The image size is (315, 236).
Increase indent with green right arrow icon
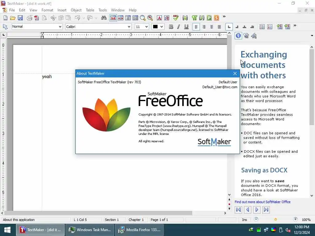click(x=288, y=27)
